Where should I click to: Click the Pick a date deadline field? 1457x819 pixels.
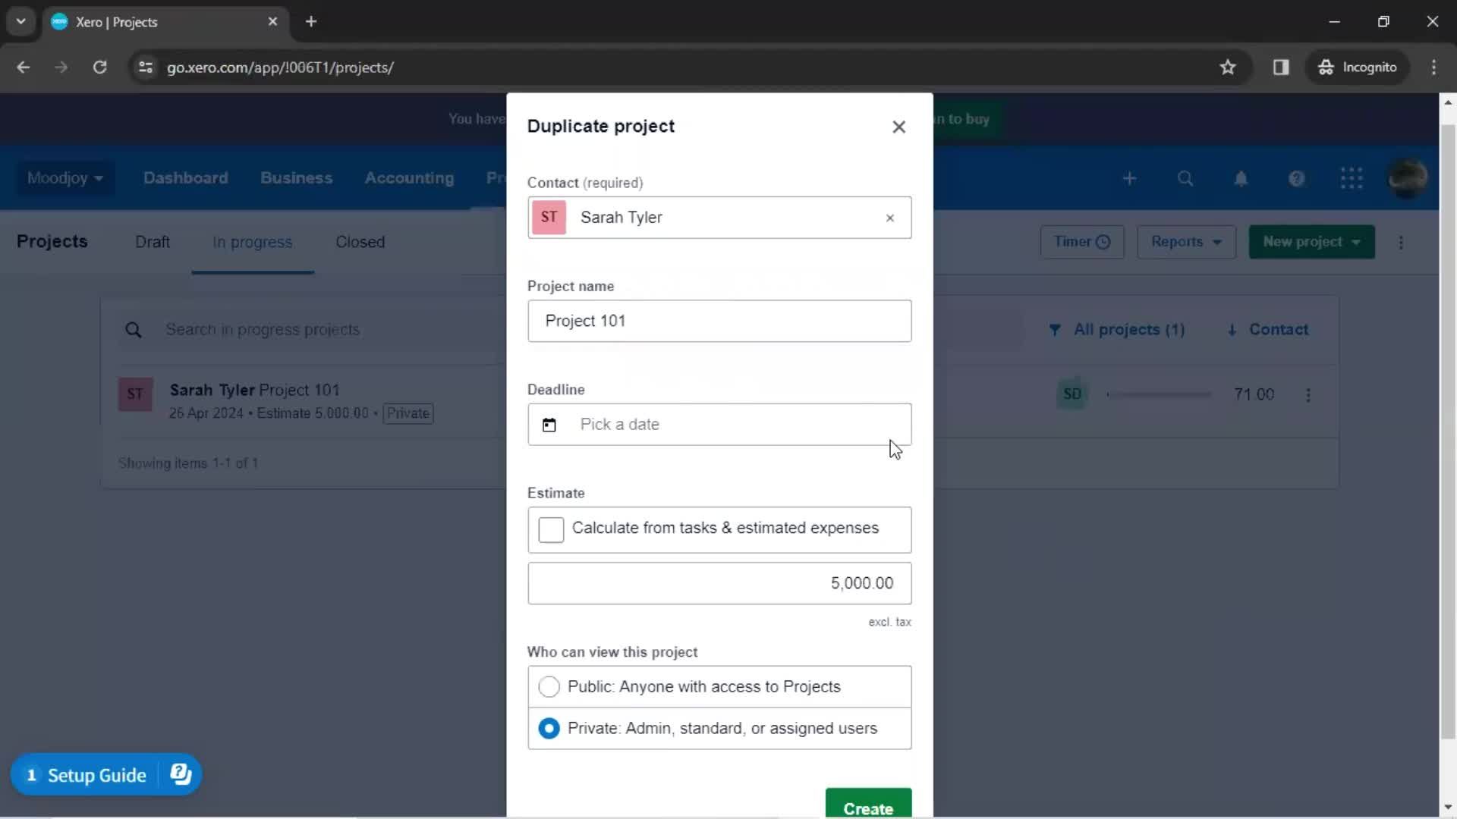click(719, 425)
